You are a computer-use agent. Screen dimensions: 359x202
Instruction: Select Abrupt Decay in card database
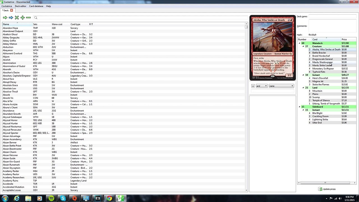[10, 82]
